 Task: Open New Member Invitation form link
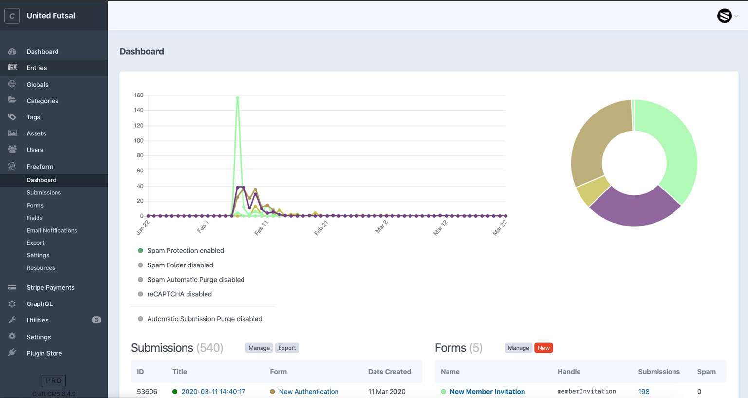click(487, 391)
